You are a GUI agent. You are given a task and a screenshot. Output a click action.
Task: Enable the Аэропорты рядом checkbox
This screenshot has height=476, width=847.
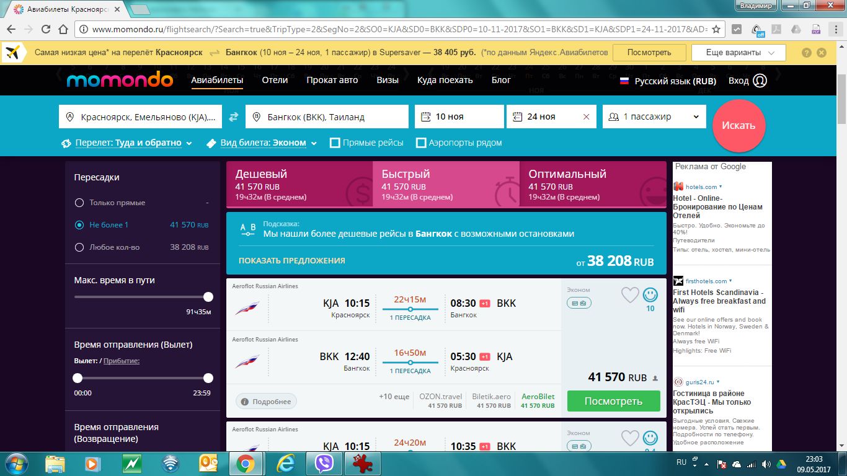tap(421, 143)
